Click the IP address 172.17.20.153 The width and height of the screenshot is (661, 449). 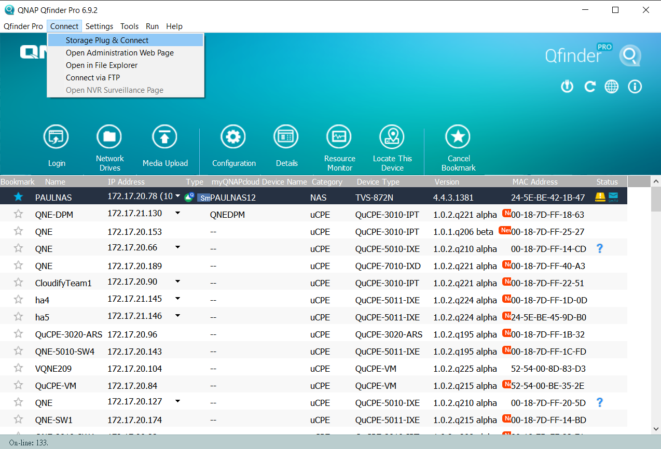click(135, 232)
